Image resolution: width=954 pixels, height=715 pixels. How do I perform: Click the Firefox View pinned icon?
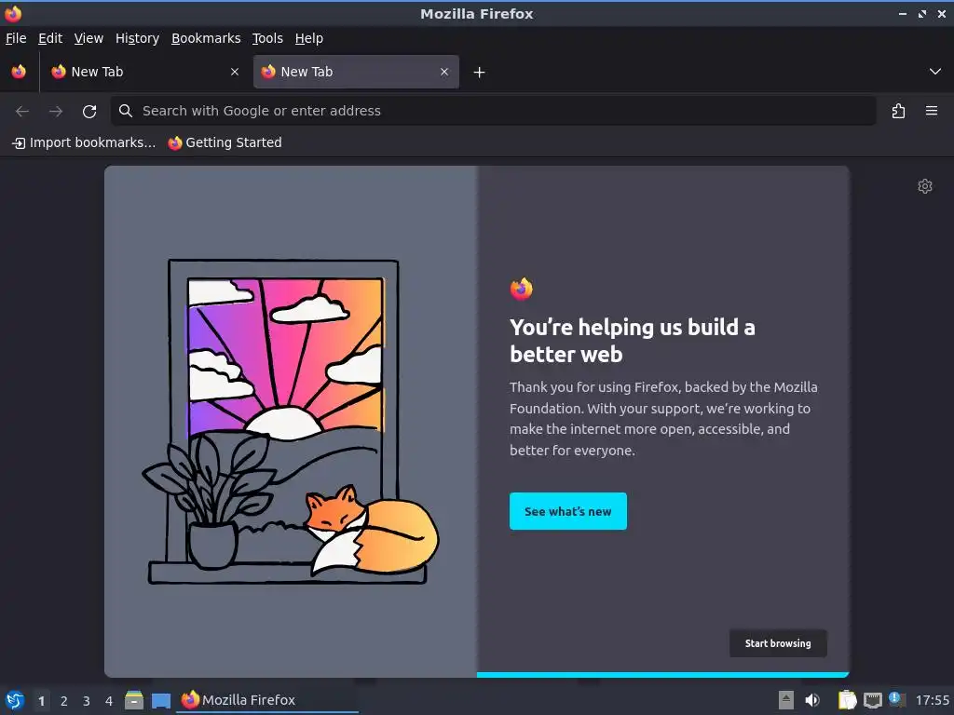[19, 72]
